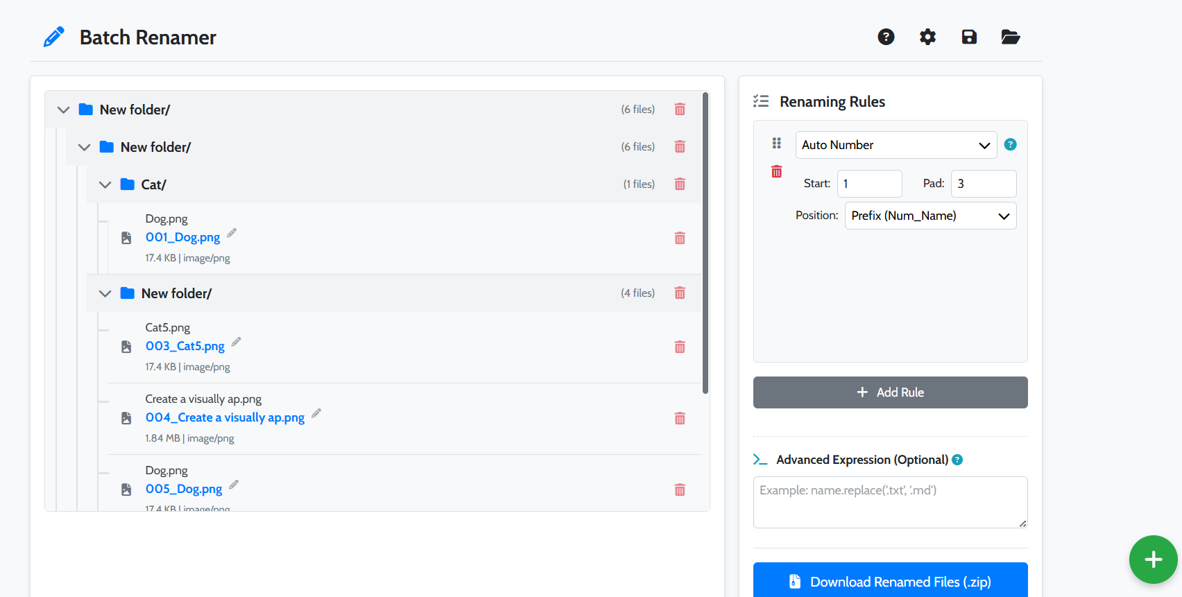The height and width of the screenshot is (597, 1182).
Task: Edit name of 005_Dog.png with pencil icon
Action: tap(234, 485)
